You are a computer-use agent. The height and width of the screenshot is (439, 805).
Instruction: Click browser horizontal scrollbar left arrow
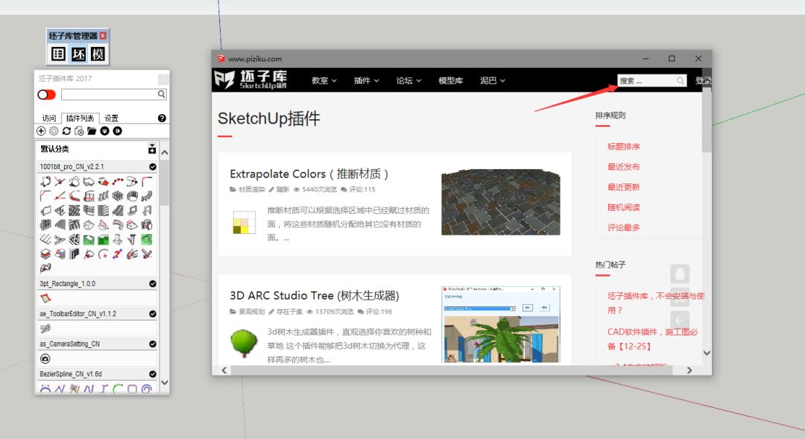pyautogui.click(x=224, y=370)
